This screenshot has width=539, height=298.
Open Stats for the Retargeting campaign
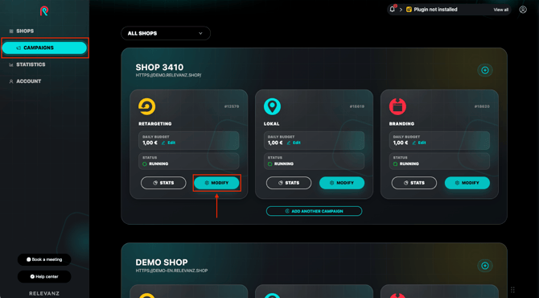click(x=163, y=183)
